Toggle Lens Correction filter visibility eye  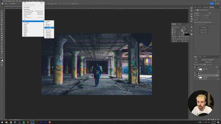[200, 79]
